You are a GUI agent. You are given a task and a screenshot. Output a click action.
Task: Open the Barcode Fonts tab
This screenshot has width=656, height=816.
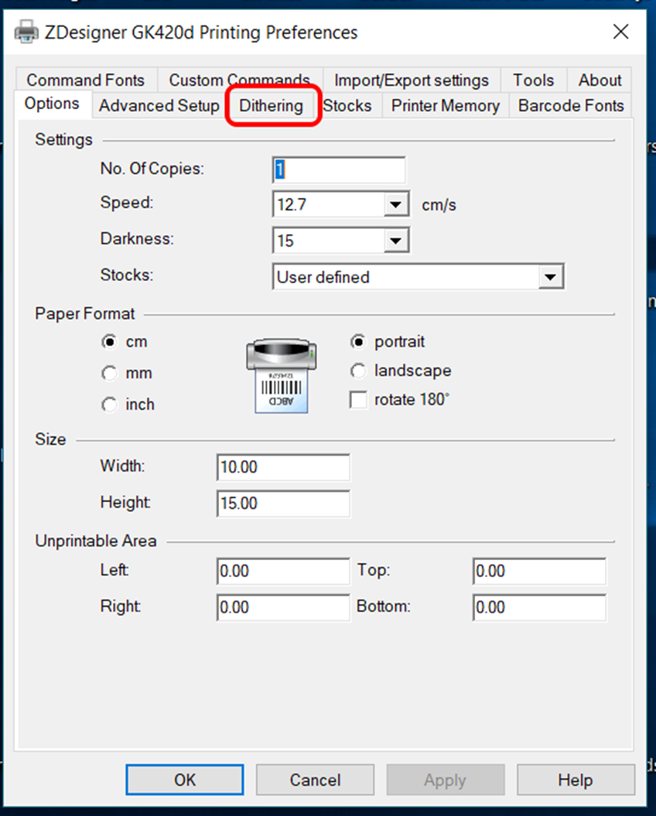point(571,106)
